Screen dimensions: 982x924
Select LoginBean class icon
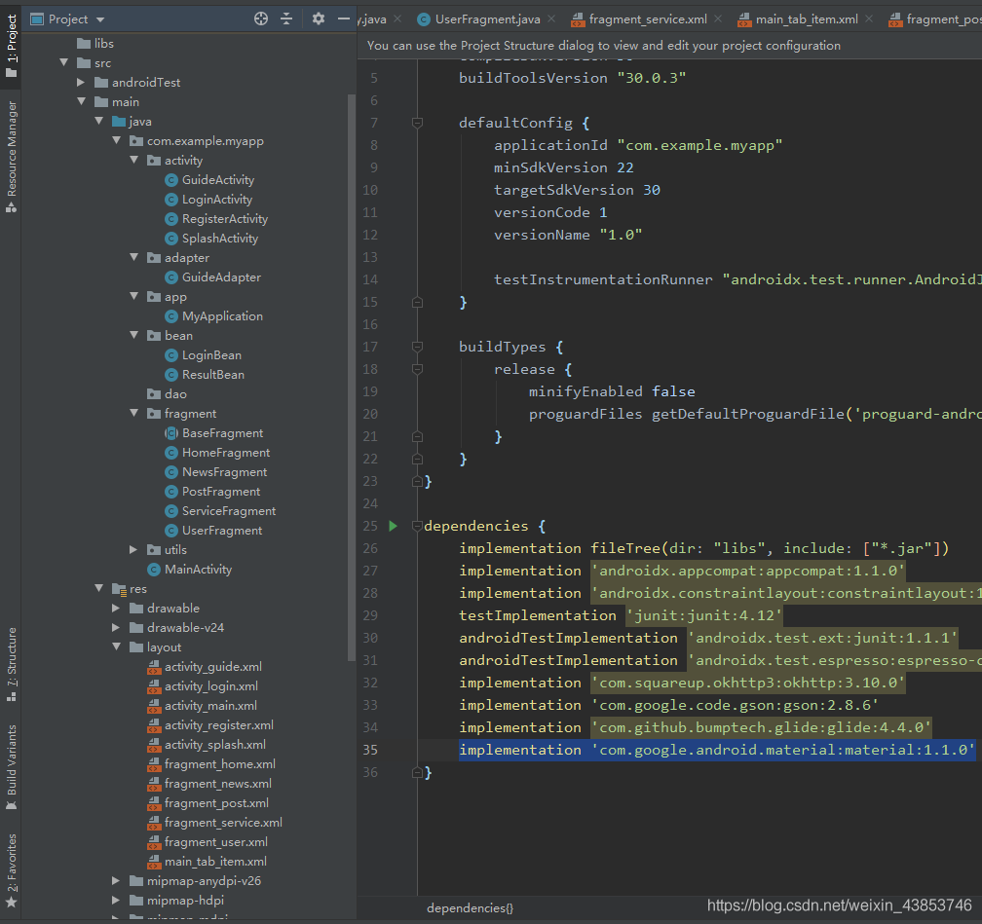171,355
